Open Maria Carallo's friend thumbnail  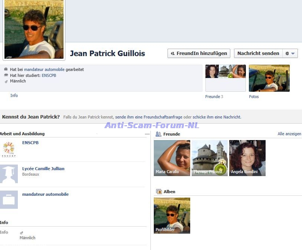coord(172,158)
